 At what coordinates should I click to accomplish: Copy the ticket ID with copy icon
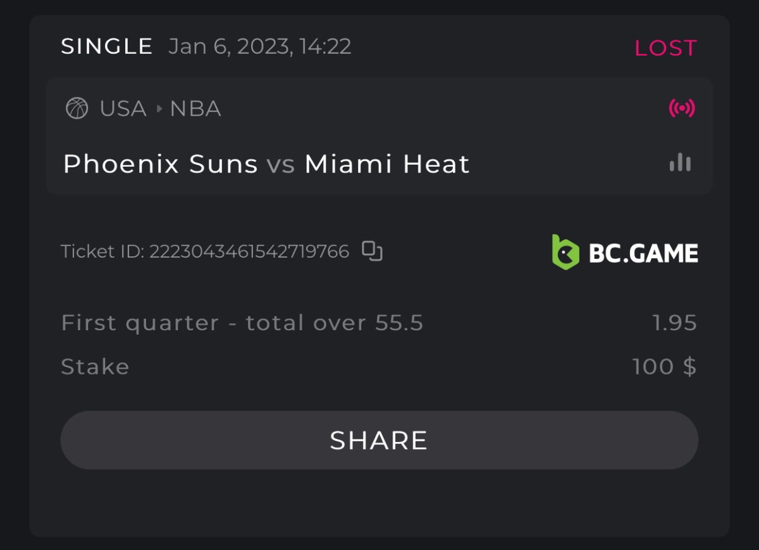pos(372,251)
